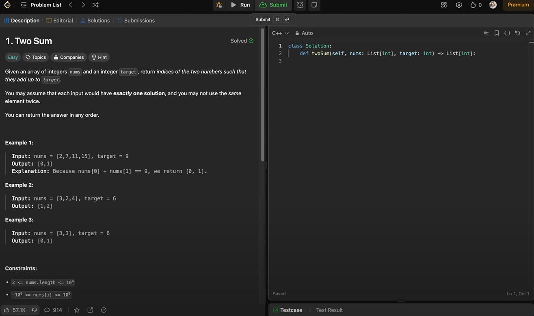Open the Test Result tab
Viewport: 534px width, 316px height.
[326, 310]
